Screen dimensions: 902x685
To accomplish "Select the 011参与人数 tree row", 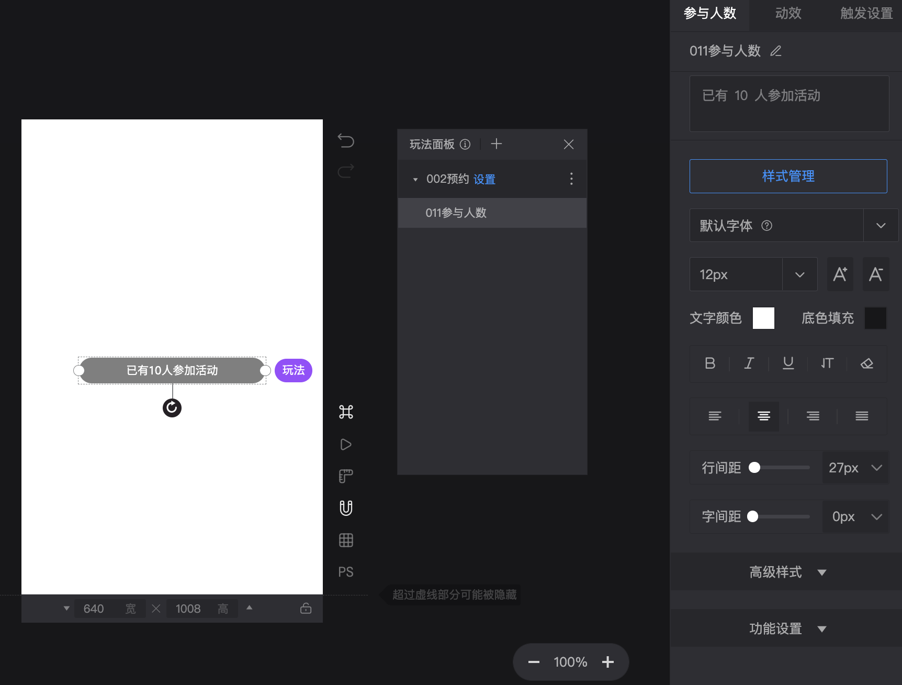I will tap(492, 213).
